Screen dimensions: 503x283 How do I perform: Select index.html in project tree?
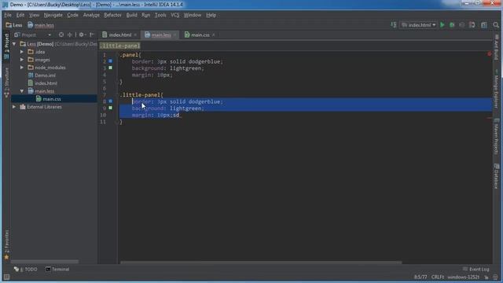(x=46, y=83)
